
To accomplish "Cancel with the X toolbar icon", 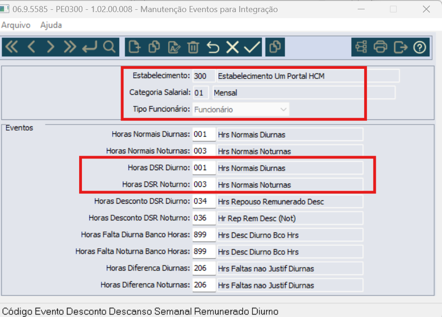I will tap(232, 47).
